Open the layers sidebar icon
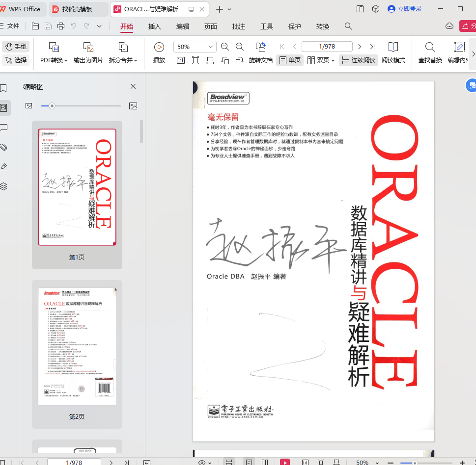Viewport: 476px width, 465px height. [x=3, y=186]
